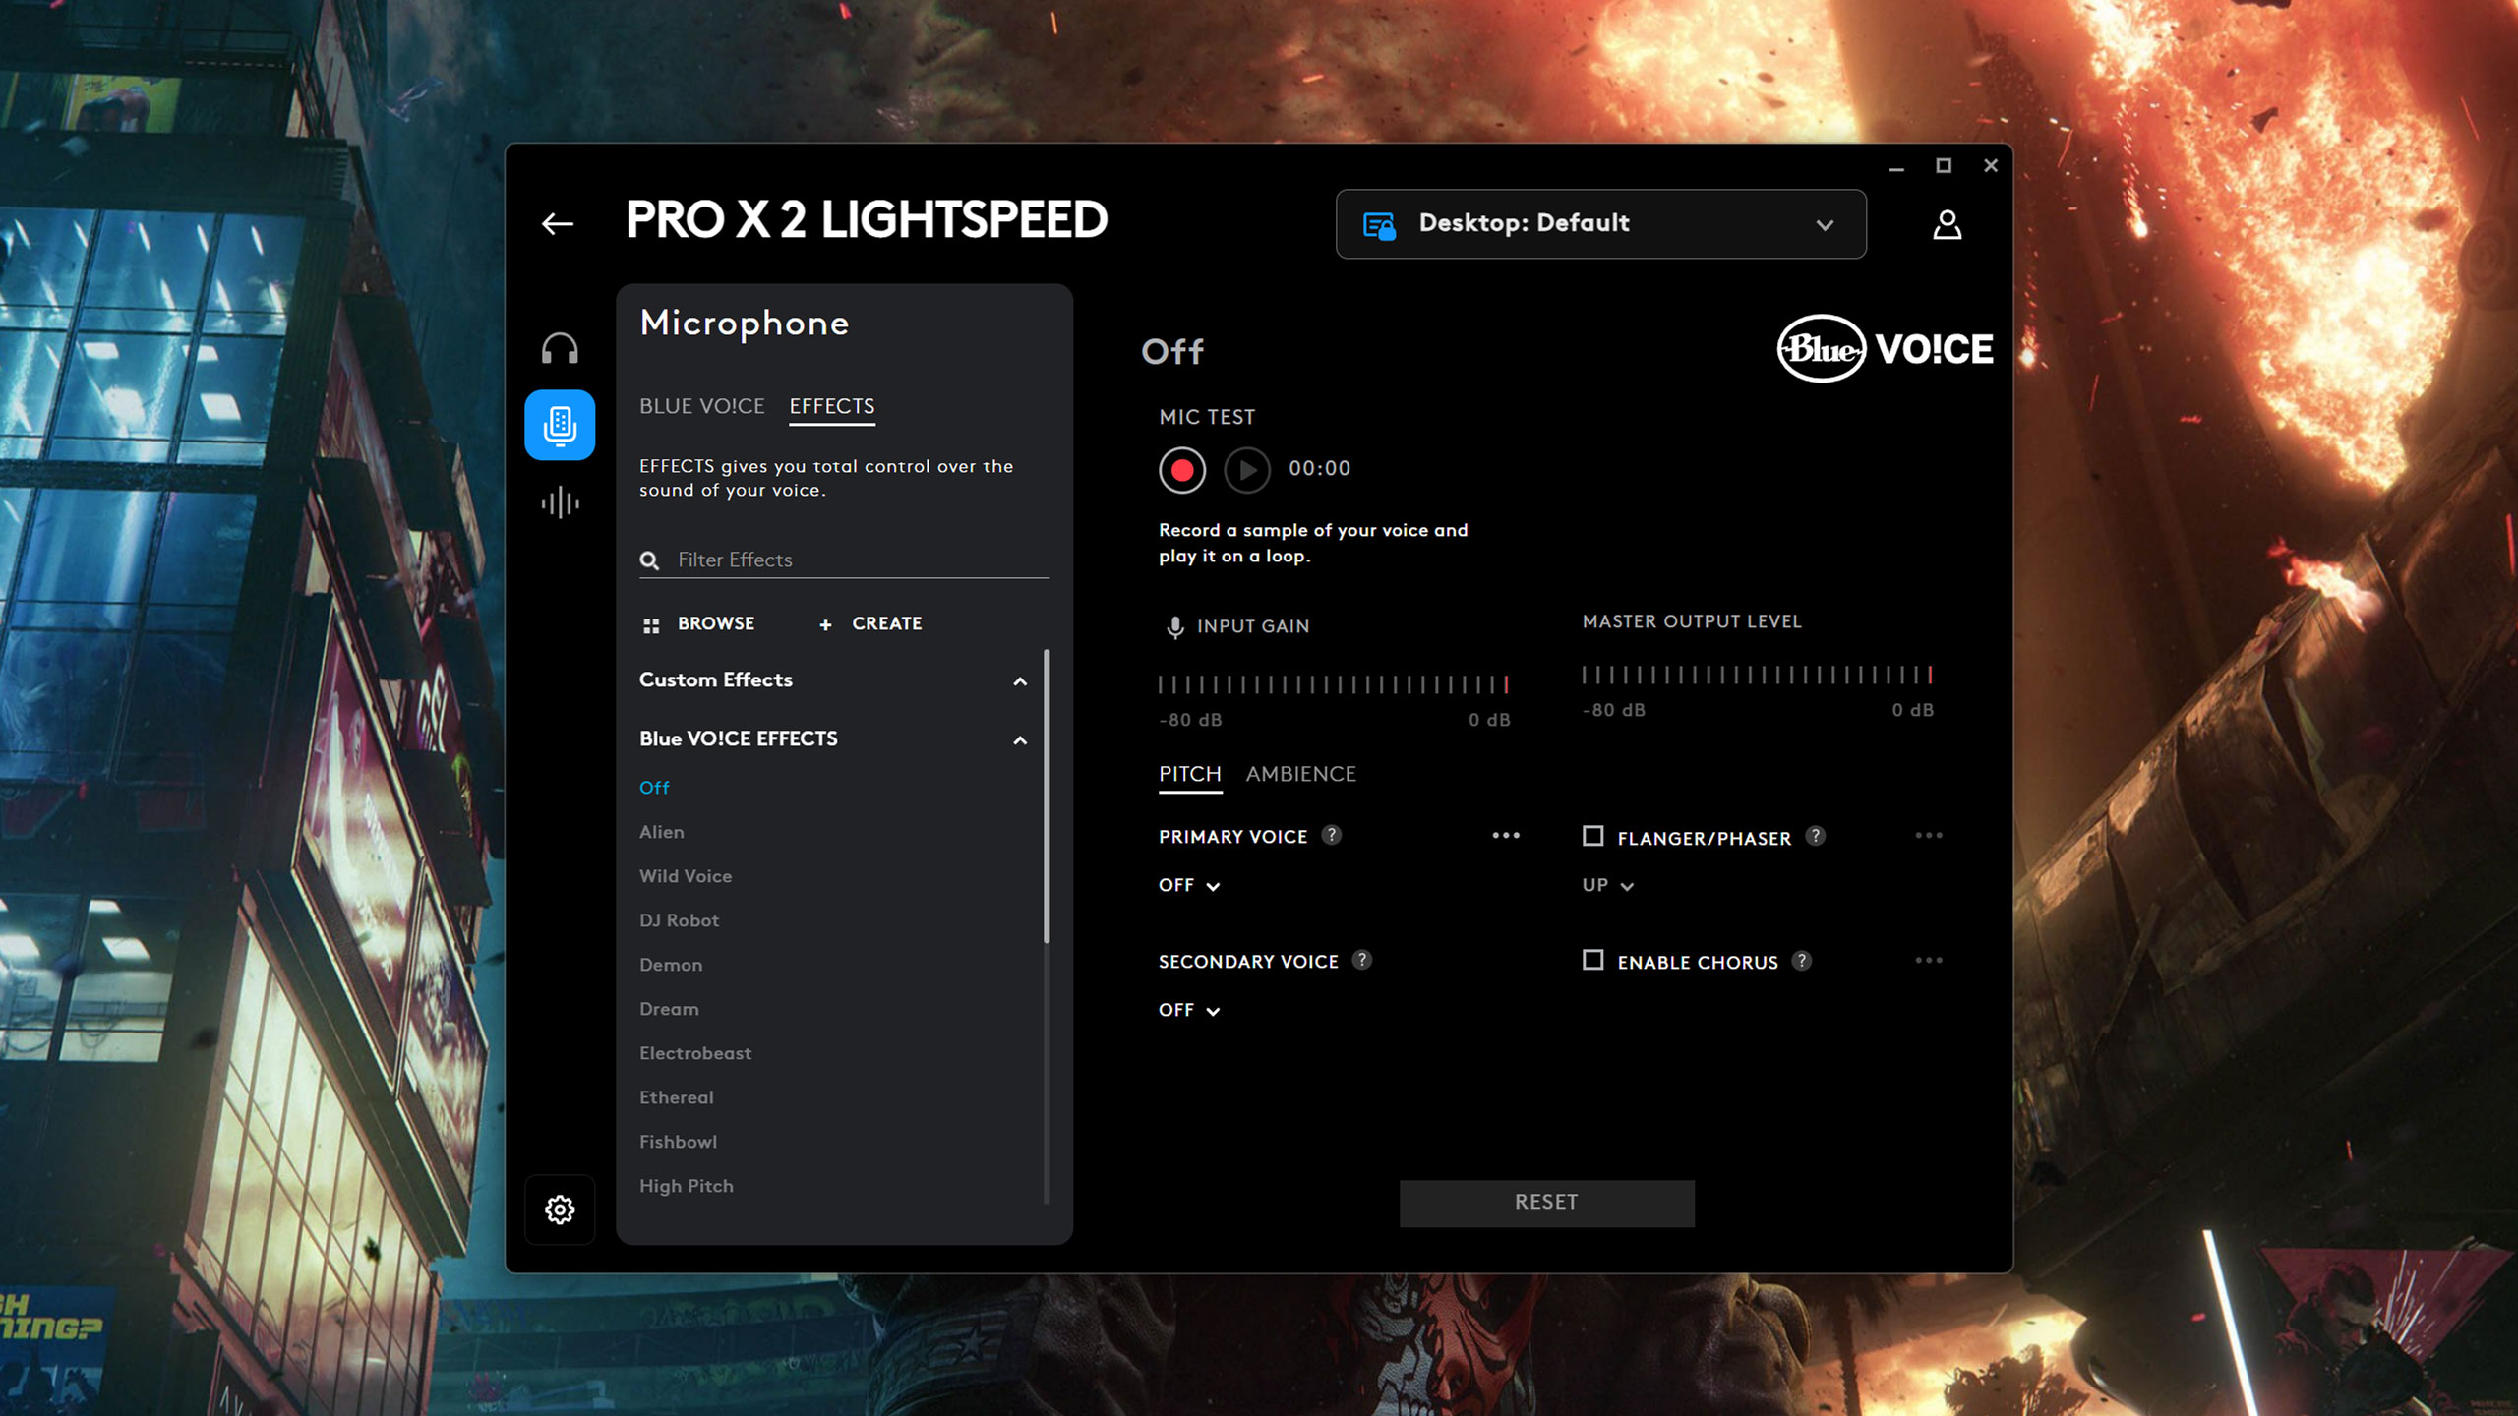Open Enable Chorus help question mark
Viewport: 2518px width, 1416px height.
coord(1801,961)
